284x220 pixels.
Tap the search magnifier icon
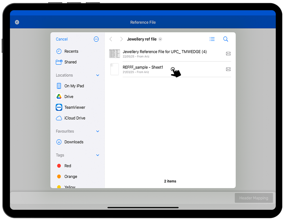pos(225,39)
